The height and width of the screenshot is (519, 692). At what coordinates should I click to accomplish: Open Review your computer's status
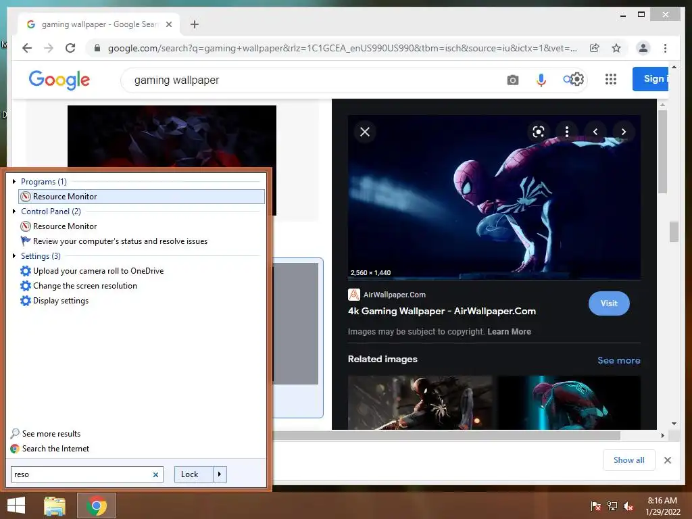pos(142,241)
